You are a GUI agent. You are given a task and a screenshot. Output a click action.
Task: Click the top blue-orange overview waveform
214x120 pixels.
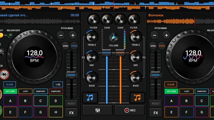click(x=107, y=5)
